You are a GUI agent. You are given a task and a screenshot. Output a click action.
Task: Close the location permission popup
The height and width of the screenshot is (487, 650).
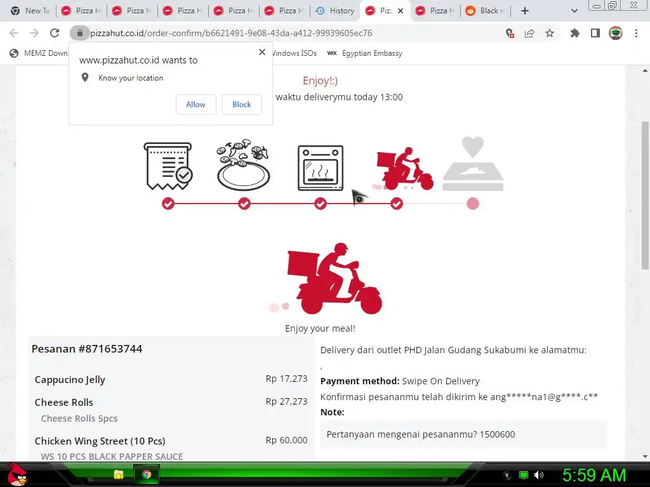point(262,52)
